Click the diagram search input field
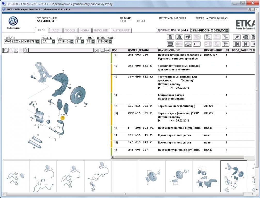Image resolution: width=260 pixels, height=198 pixels. [61, 50]
